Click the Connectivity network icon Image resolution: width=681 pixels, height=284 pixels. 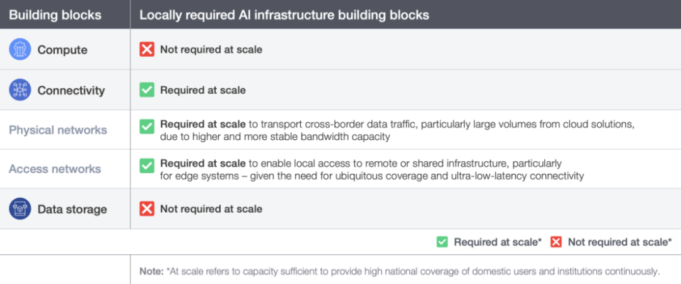click(20, 90)
